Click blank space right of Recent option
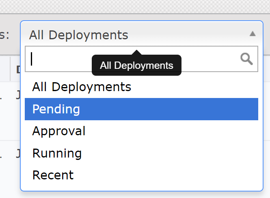270x198 pixels. pos(183,175)
